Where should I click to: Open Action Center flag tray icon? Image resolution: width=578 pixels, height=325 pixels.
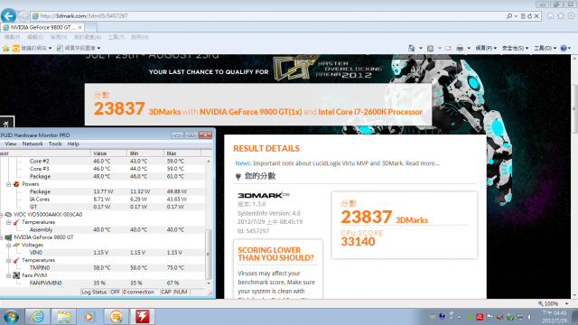coord(489,317)
